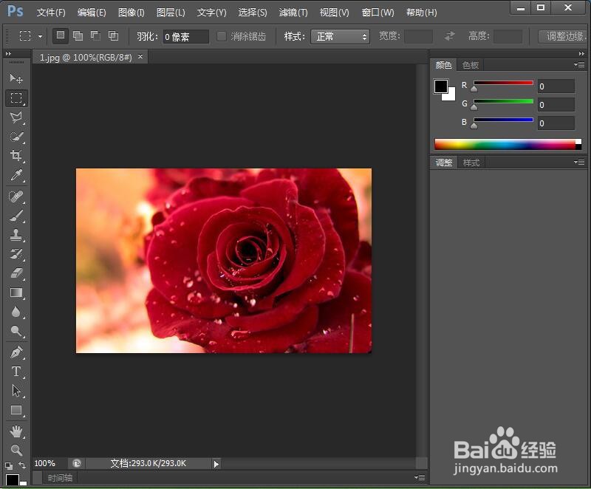Click the foreground color swatch in color panel
591x489 pixels.
pyautogui.click(x=440, y=86)
